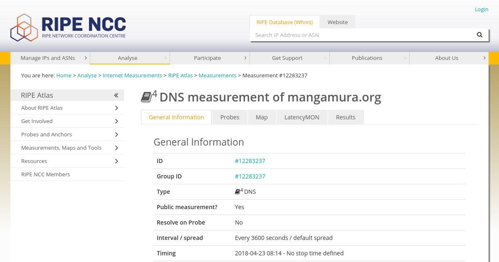
Task: Click the 'Resolve on Probe' label
Action: [181, 222]
